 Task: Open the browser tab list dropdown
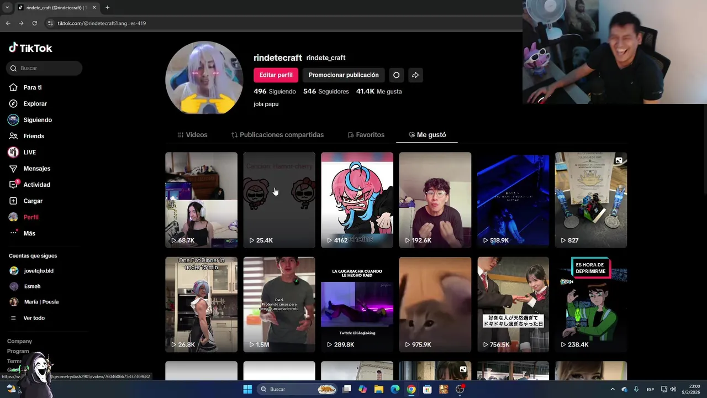point(7,8)
